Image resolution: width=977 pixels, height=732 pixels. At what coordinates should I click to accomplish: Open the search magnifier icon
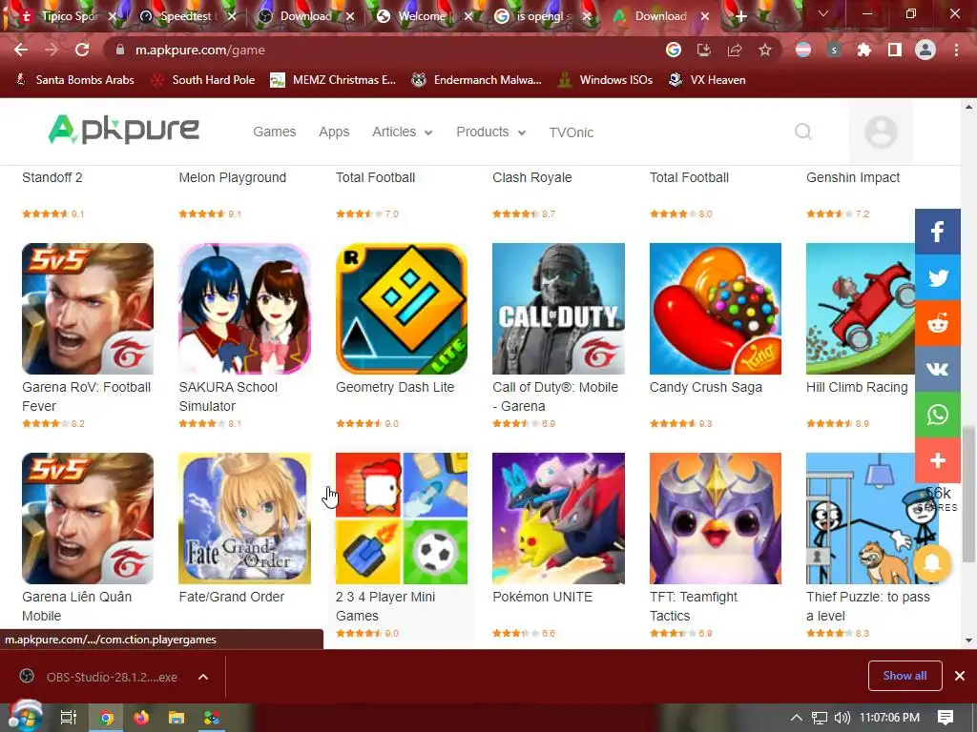point(803,132)
